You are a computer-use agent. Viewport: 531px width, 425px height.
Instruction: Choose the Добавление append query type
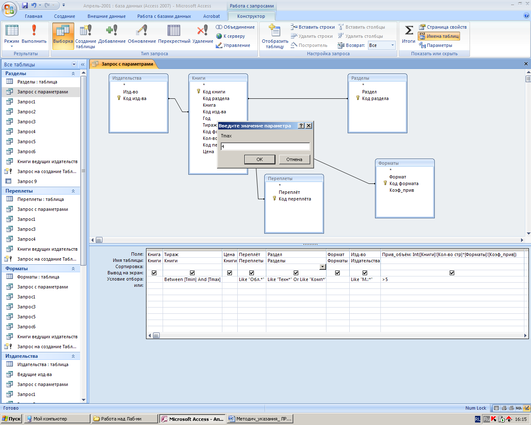click(112, 34)
